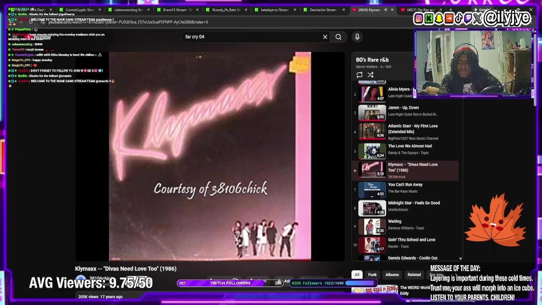The image size is (542, 305).
Task: Open The WEIRD World recommended video thumbnail
Action: coord(374,291)
